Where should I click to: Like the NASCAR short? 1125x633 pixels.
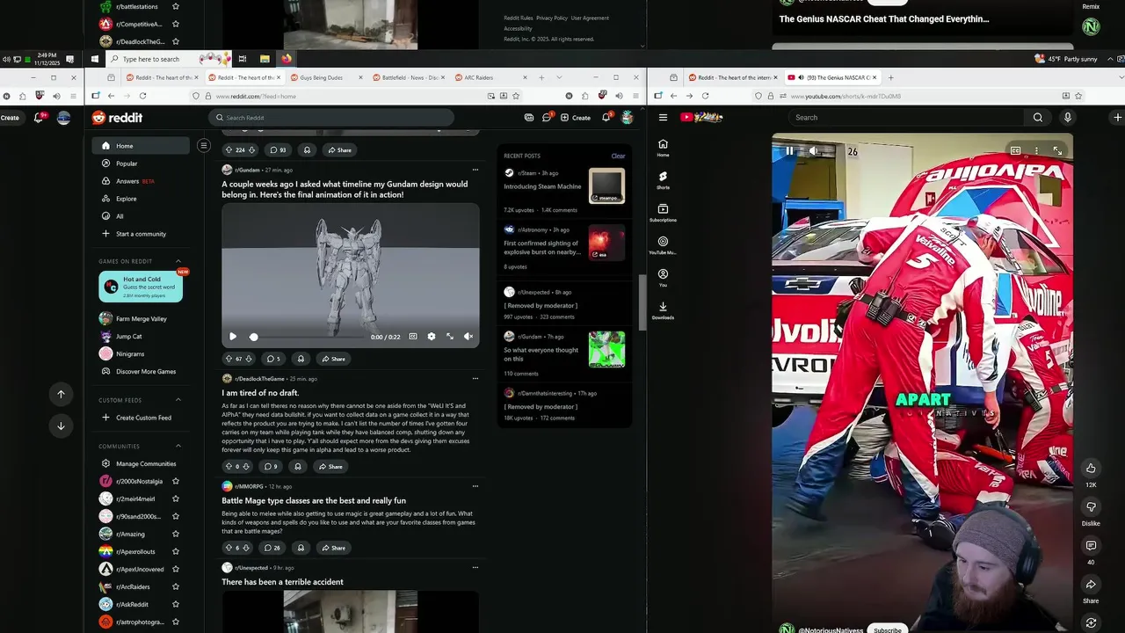[1091, 468]
